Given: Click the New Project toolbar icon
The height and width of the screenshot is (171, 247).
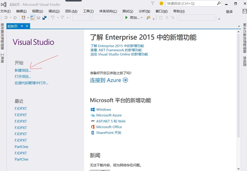Looking at the screenshot, I should pos(23,18).
